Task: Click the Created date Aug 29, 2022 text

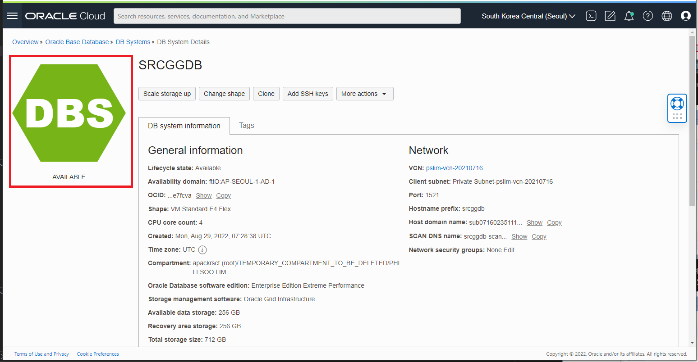Action: click(223, 236)
